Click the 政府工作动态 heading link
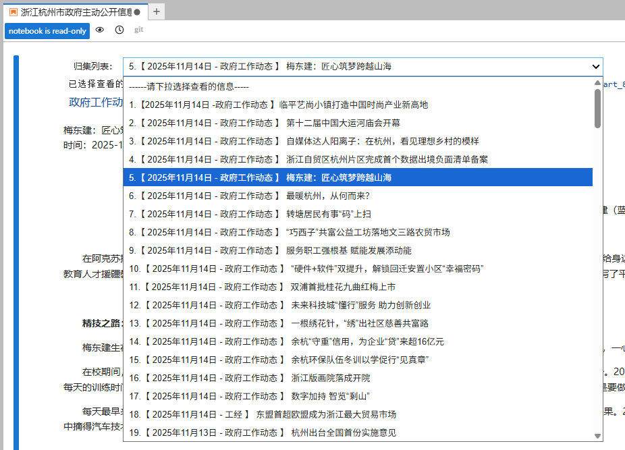 point(96,103)
